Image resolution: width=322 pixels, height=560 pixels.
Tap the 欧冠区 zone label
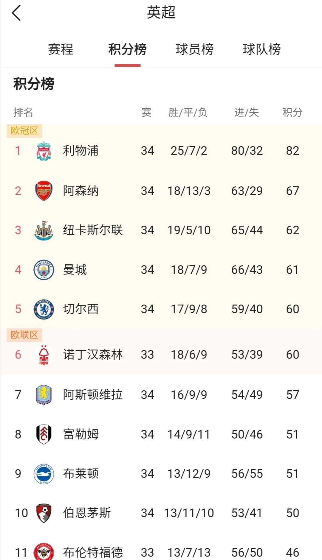pos(24,131)
